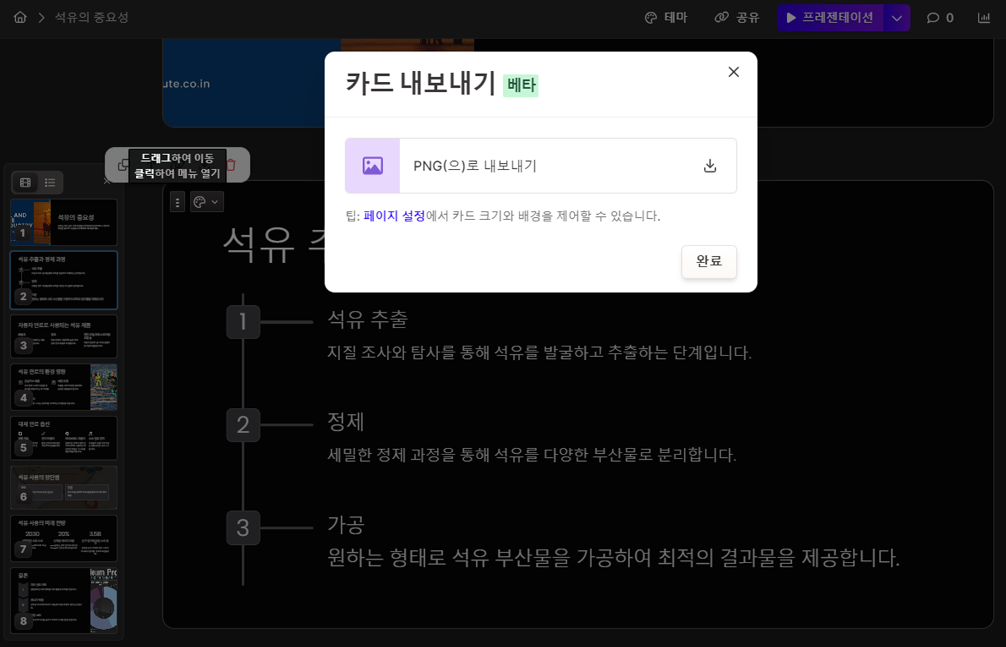The image size is (1006, 647).
Task: Click the purple image color swatch in export dialog
Action: point(373,166)
